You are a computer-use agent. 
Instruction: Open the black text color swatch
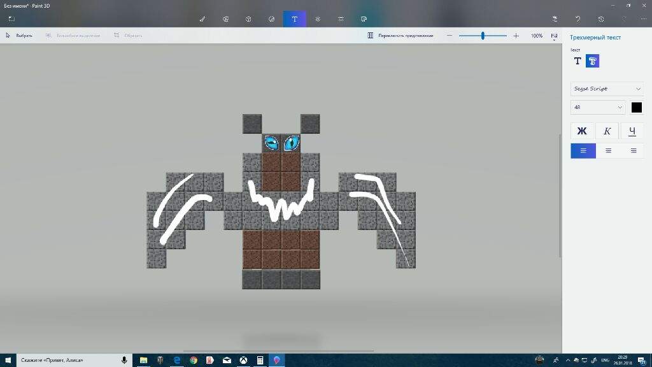coord(636,107)
